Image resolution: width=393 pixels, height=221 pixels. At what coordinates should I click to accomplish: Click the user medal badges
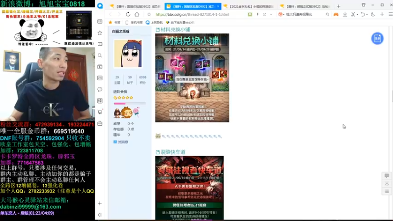(x=127, y=113)
